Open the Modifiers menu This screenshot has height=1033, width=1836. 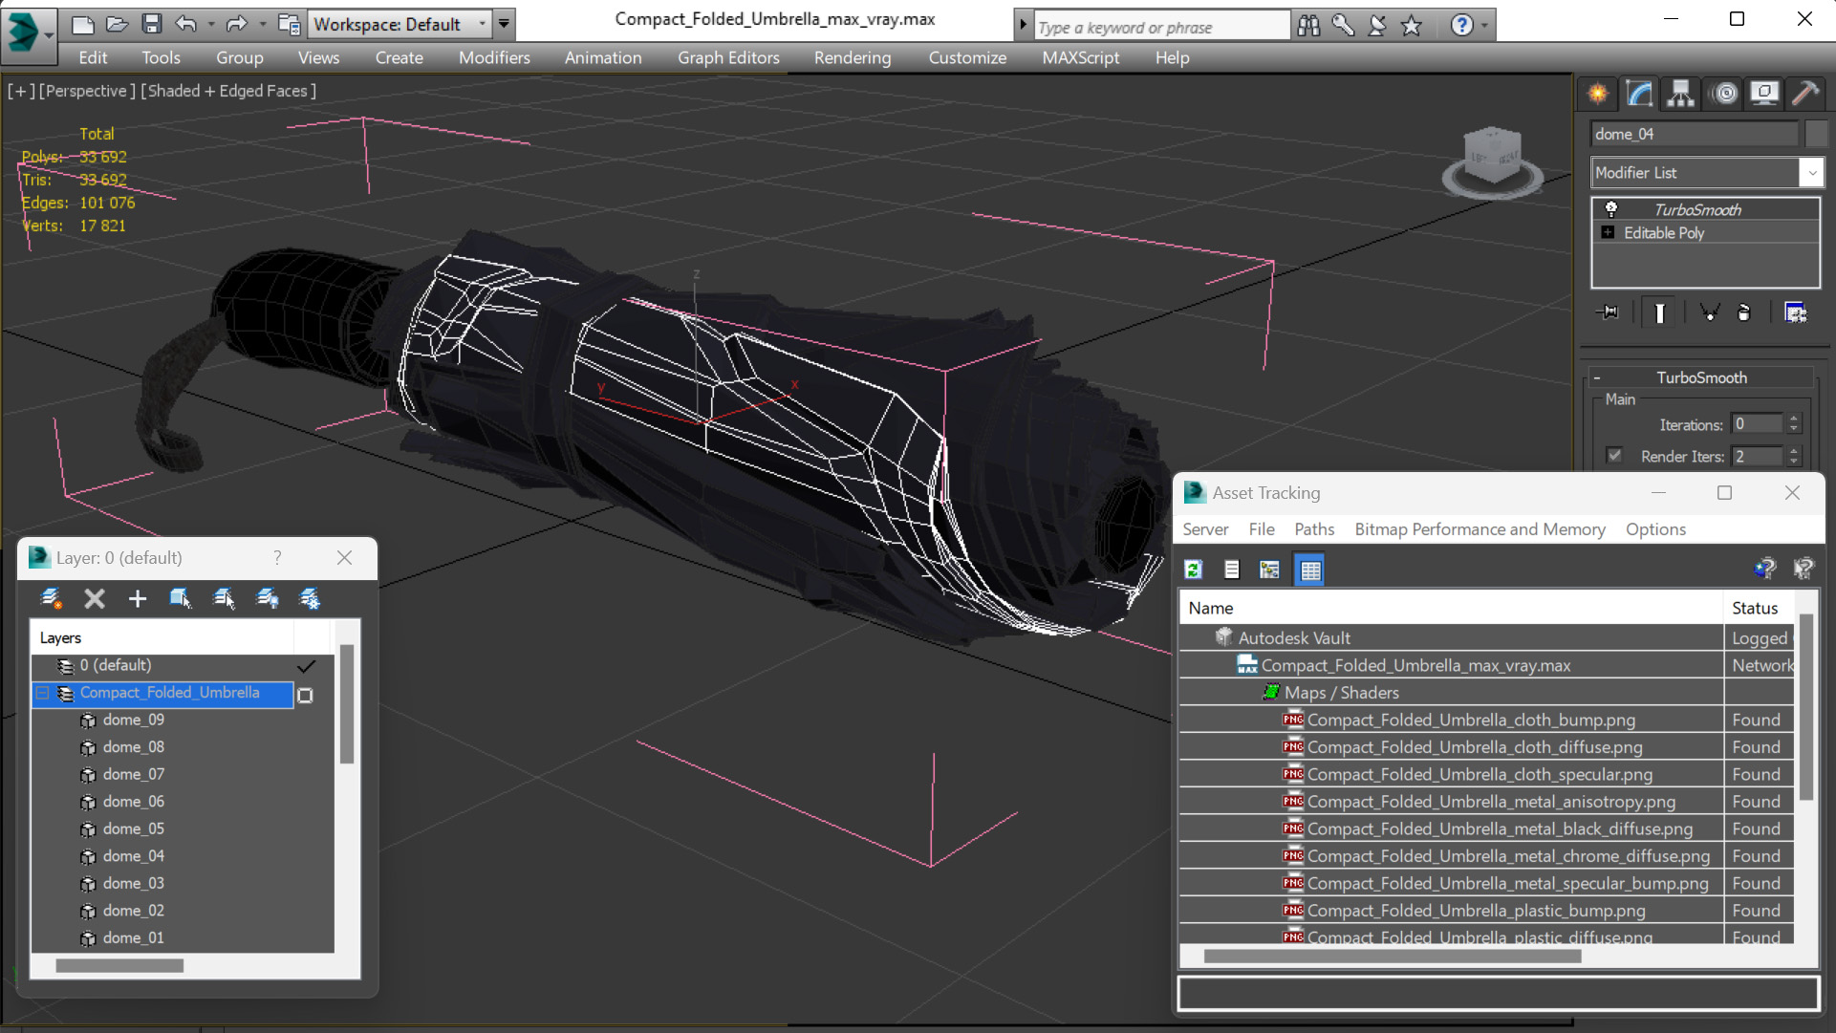(x=494, y=57)
